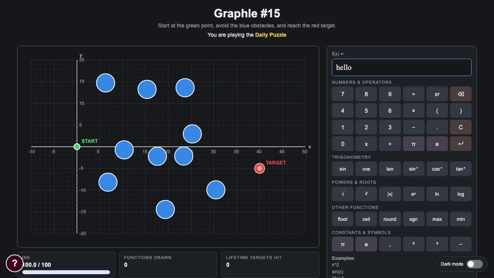The image size is (494, 278).
Task: Insert the natural log ln function
Action: [437, 194]
